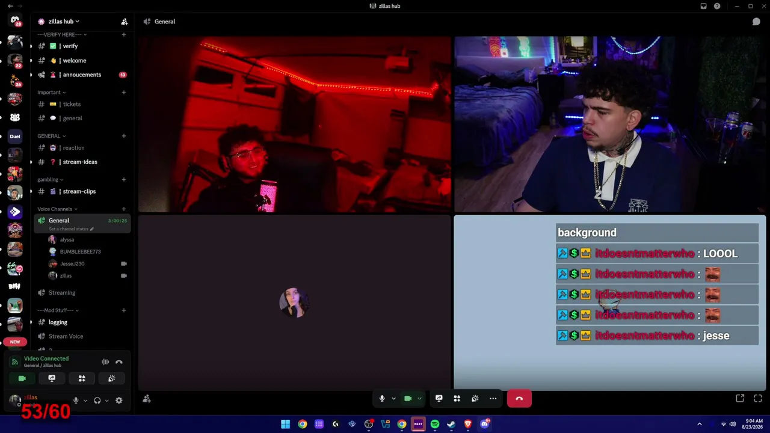The image size is (770, 433).
Task: Join the Stream Voice channel
Action: click(82, 336)
